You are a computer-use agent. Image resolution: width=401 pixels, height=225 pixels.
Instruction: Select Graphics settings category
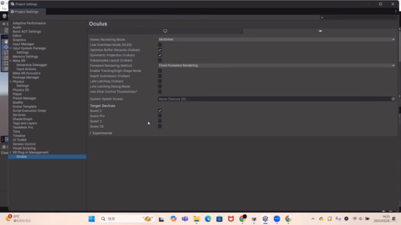(x=19, y=40)
